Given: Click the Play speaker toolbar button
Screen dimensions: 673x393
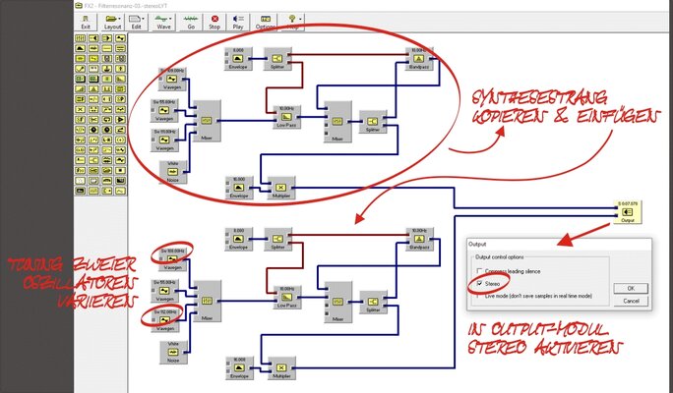Looking at the screenshot, I should pos(238,23).
